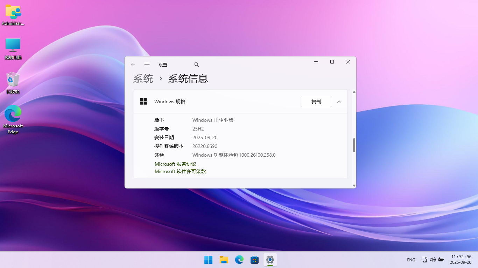Open Microsoft 软件许可条款 link

(x=180, y=171)
